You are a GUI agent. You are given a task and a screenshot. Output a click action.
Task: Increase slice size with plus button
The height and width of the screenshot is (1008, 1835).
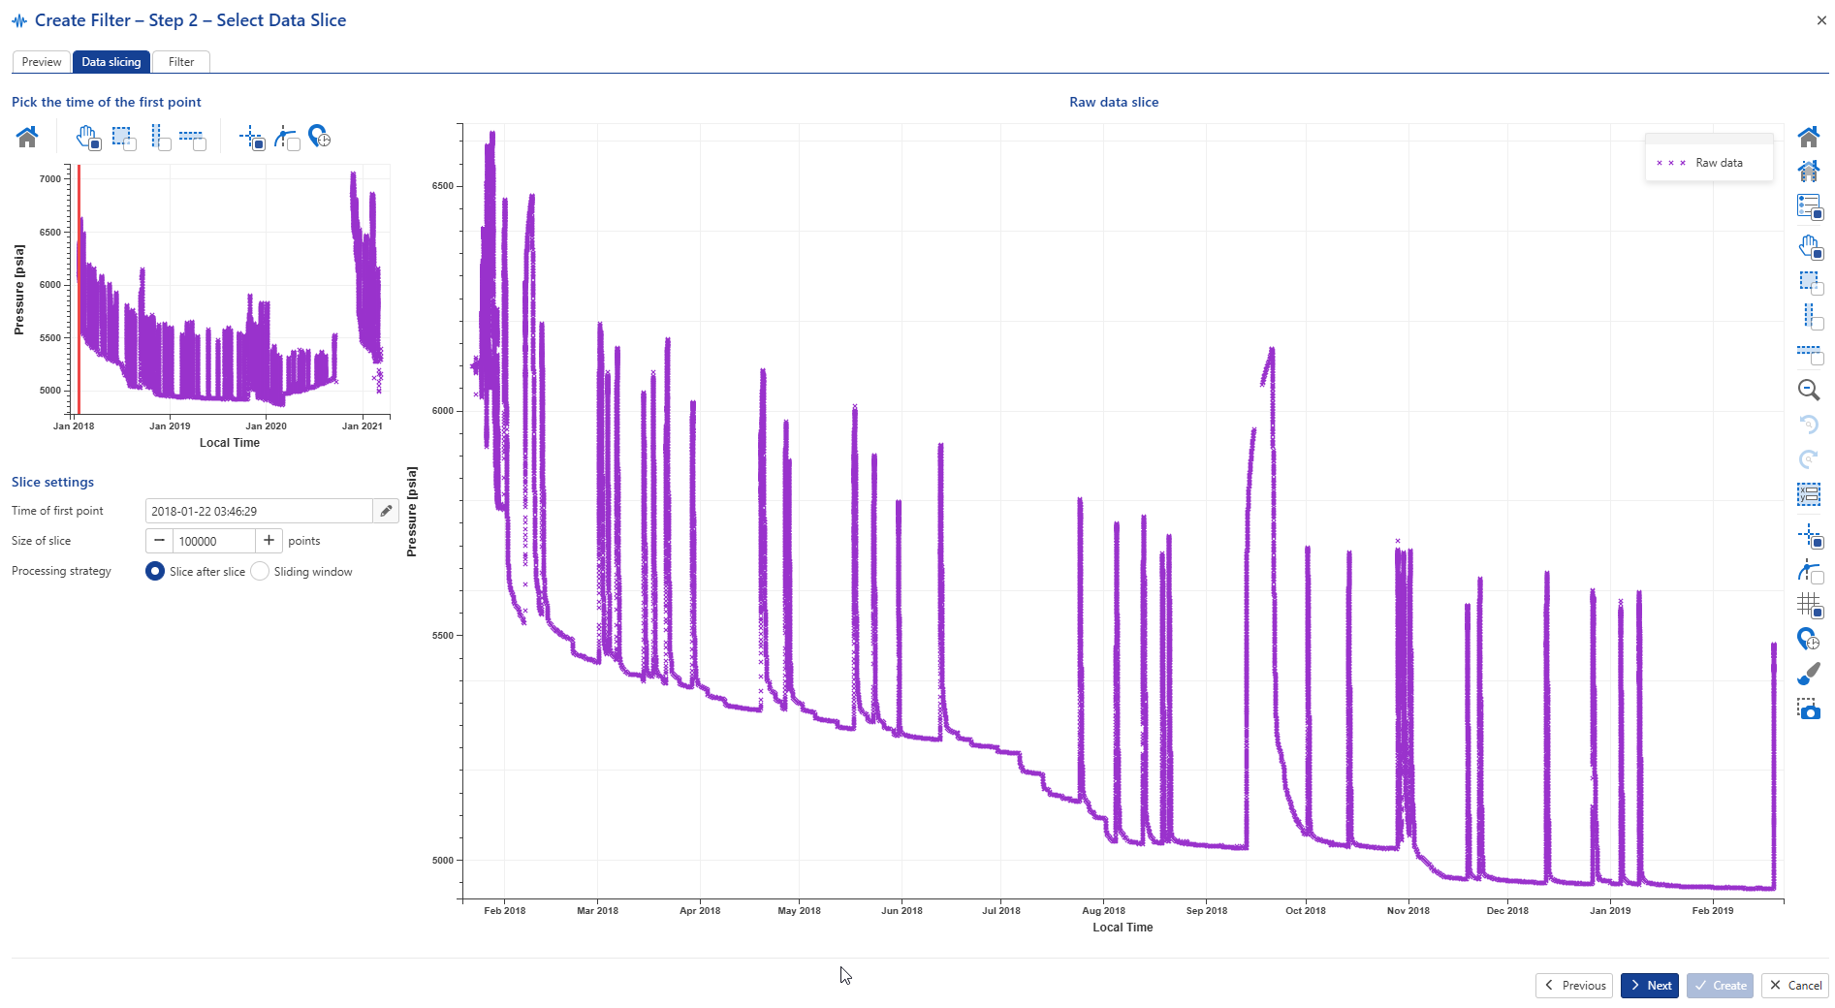tap(269, 541)
